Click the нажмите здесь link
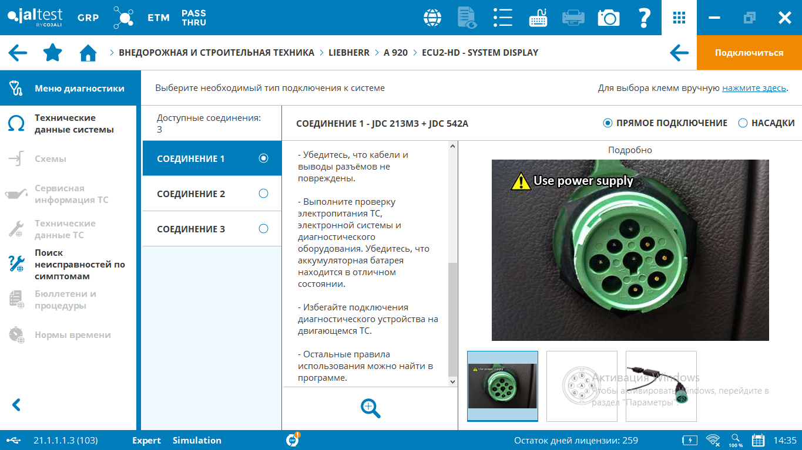The width and height of the screenshot is (802, 450). click(x=754, y=88)
